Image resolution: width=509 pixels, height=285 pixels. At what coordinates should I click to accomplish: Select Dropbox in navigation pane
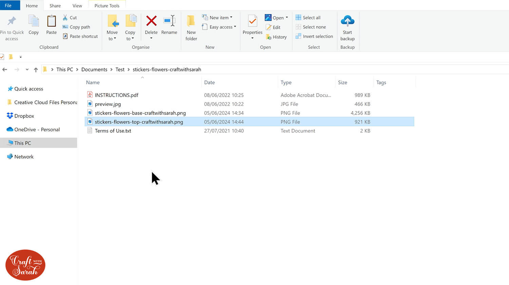coord(24,116)
